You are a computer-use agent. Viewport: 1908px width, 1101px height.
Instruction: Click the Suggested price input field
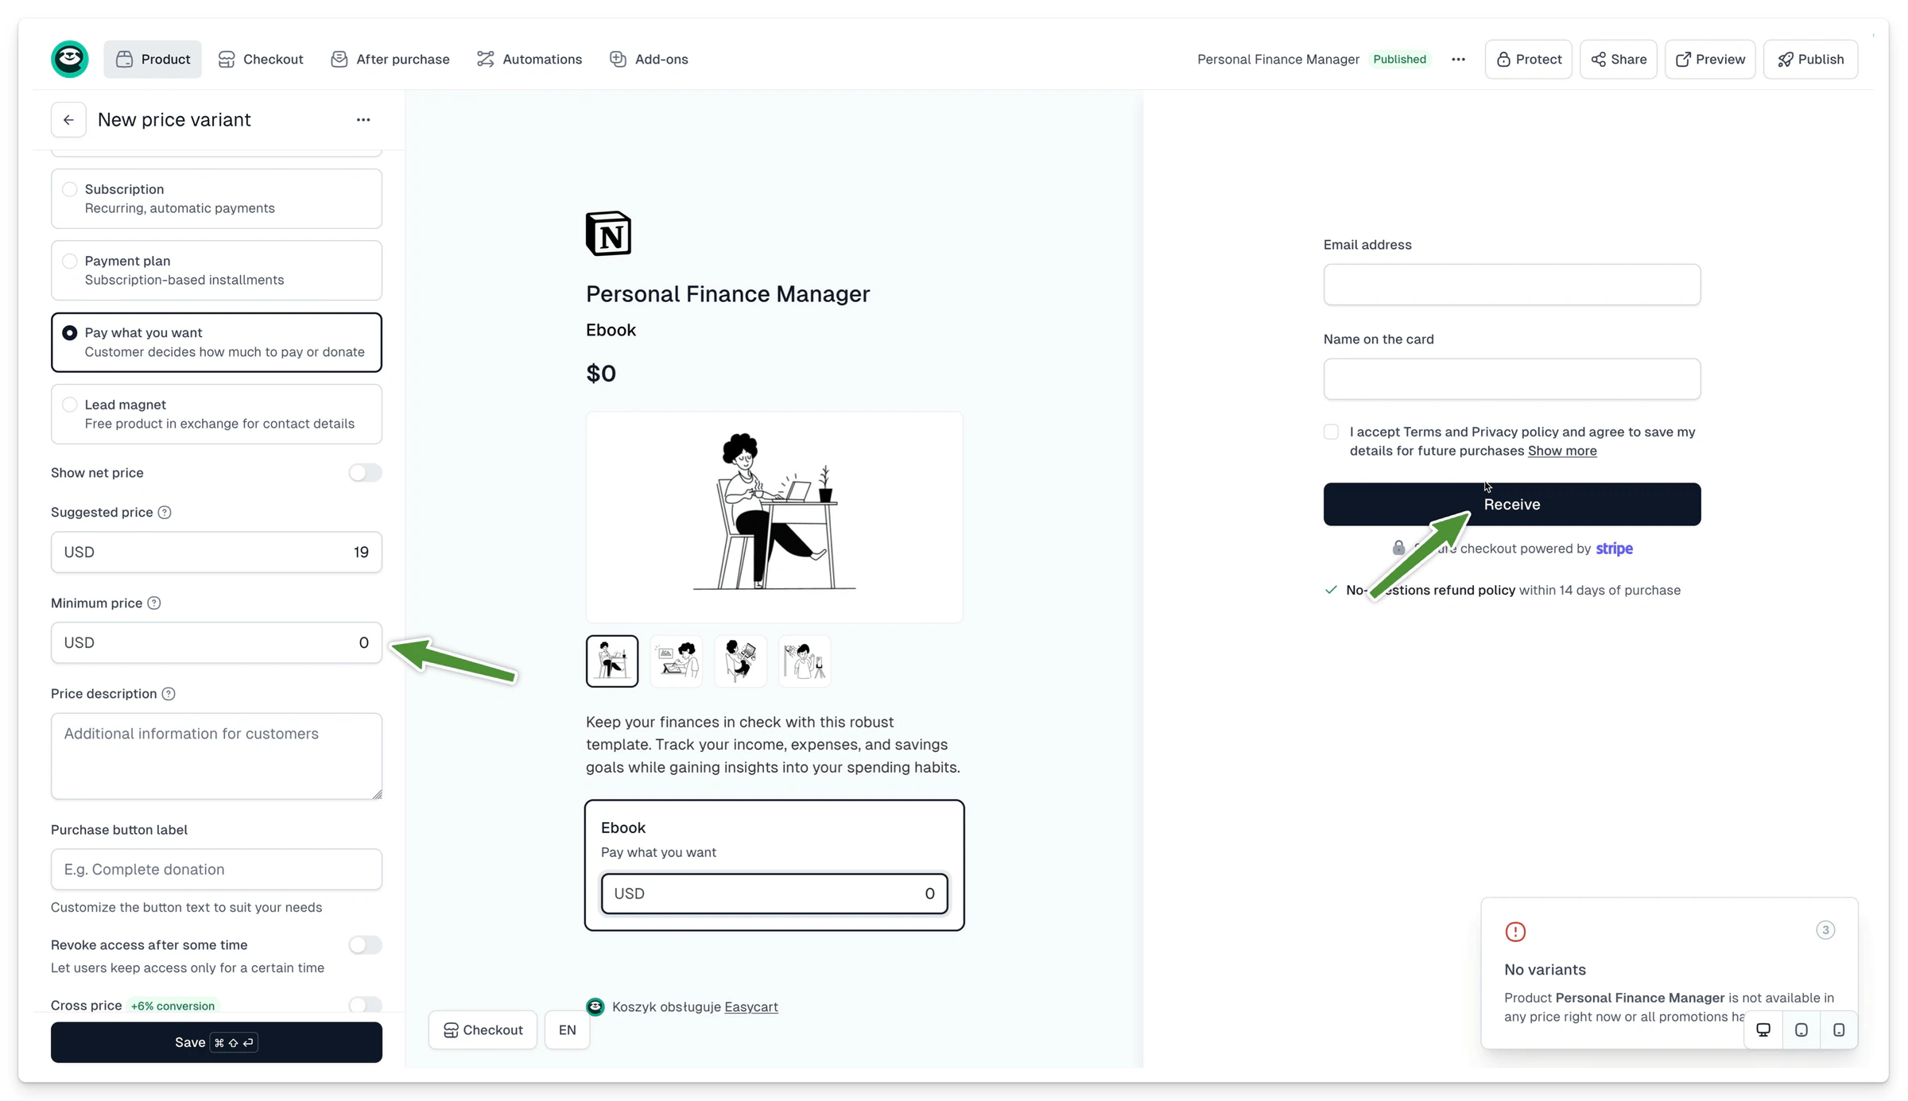point(216,552)
